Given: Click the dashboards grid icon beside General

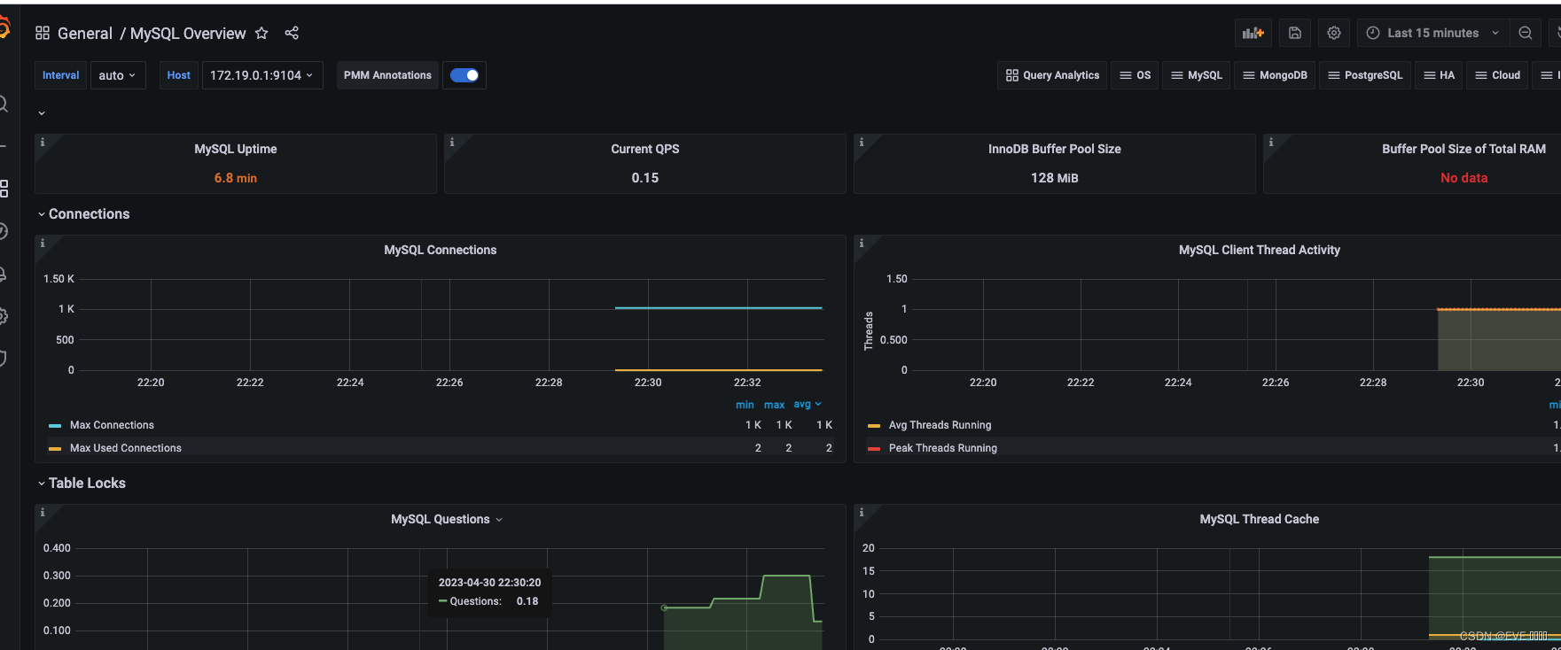Looking at the screenshot, I should coord(43,33).
